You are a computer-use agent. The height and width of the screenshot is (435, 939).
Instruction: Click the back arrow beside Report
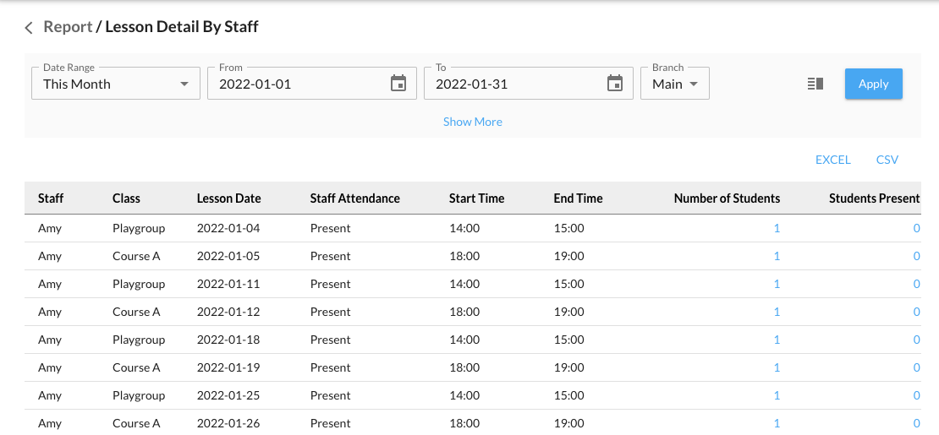click(x=29, y=28)
